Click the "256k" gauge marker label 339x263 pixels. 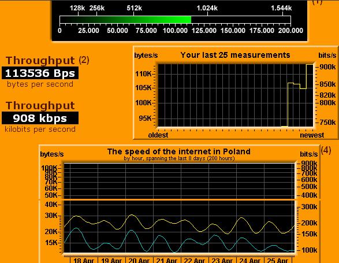(x=97, y=8)
